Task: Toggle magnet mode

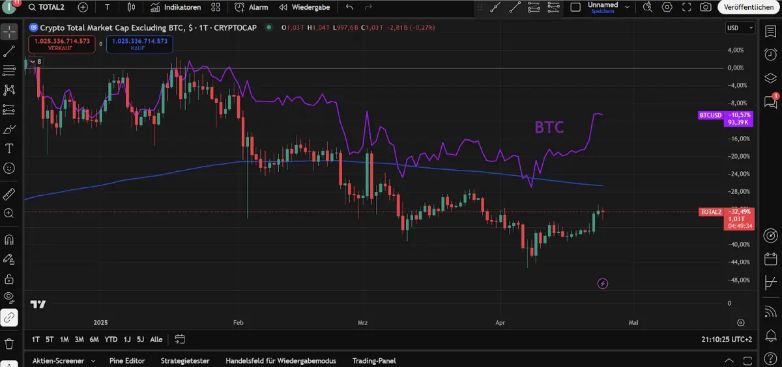Action: click(x=9, y=239)
